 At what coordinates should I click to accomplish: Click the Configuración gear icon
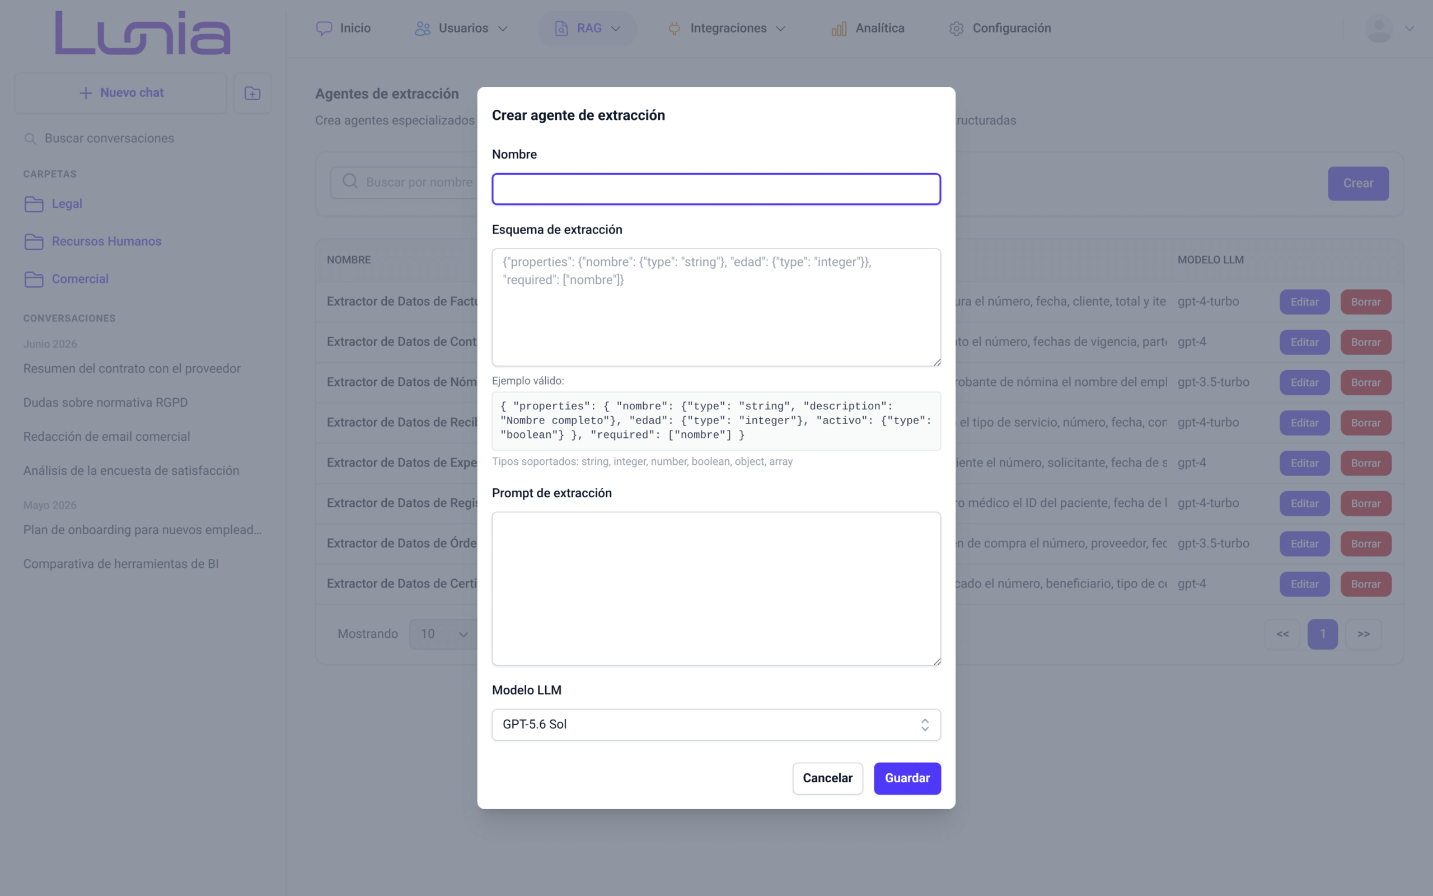point(956,29)
